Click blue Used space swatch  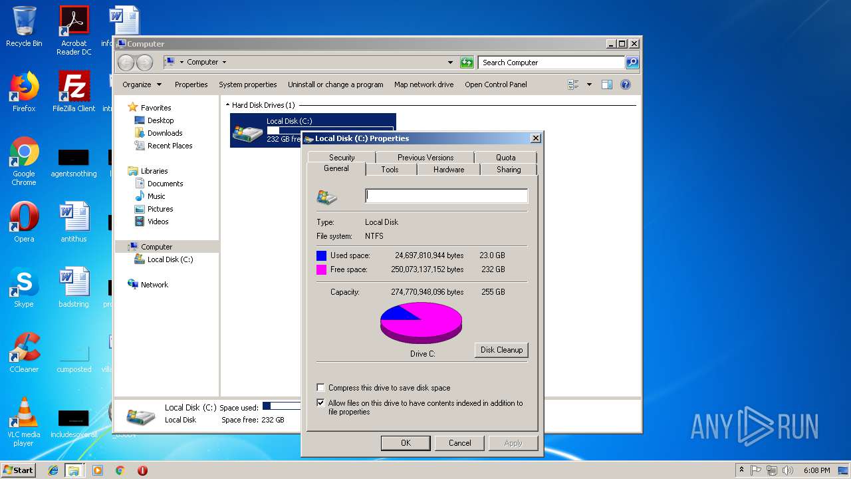[x=322, y=255]
